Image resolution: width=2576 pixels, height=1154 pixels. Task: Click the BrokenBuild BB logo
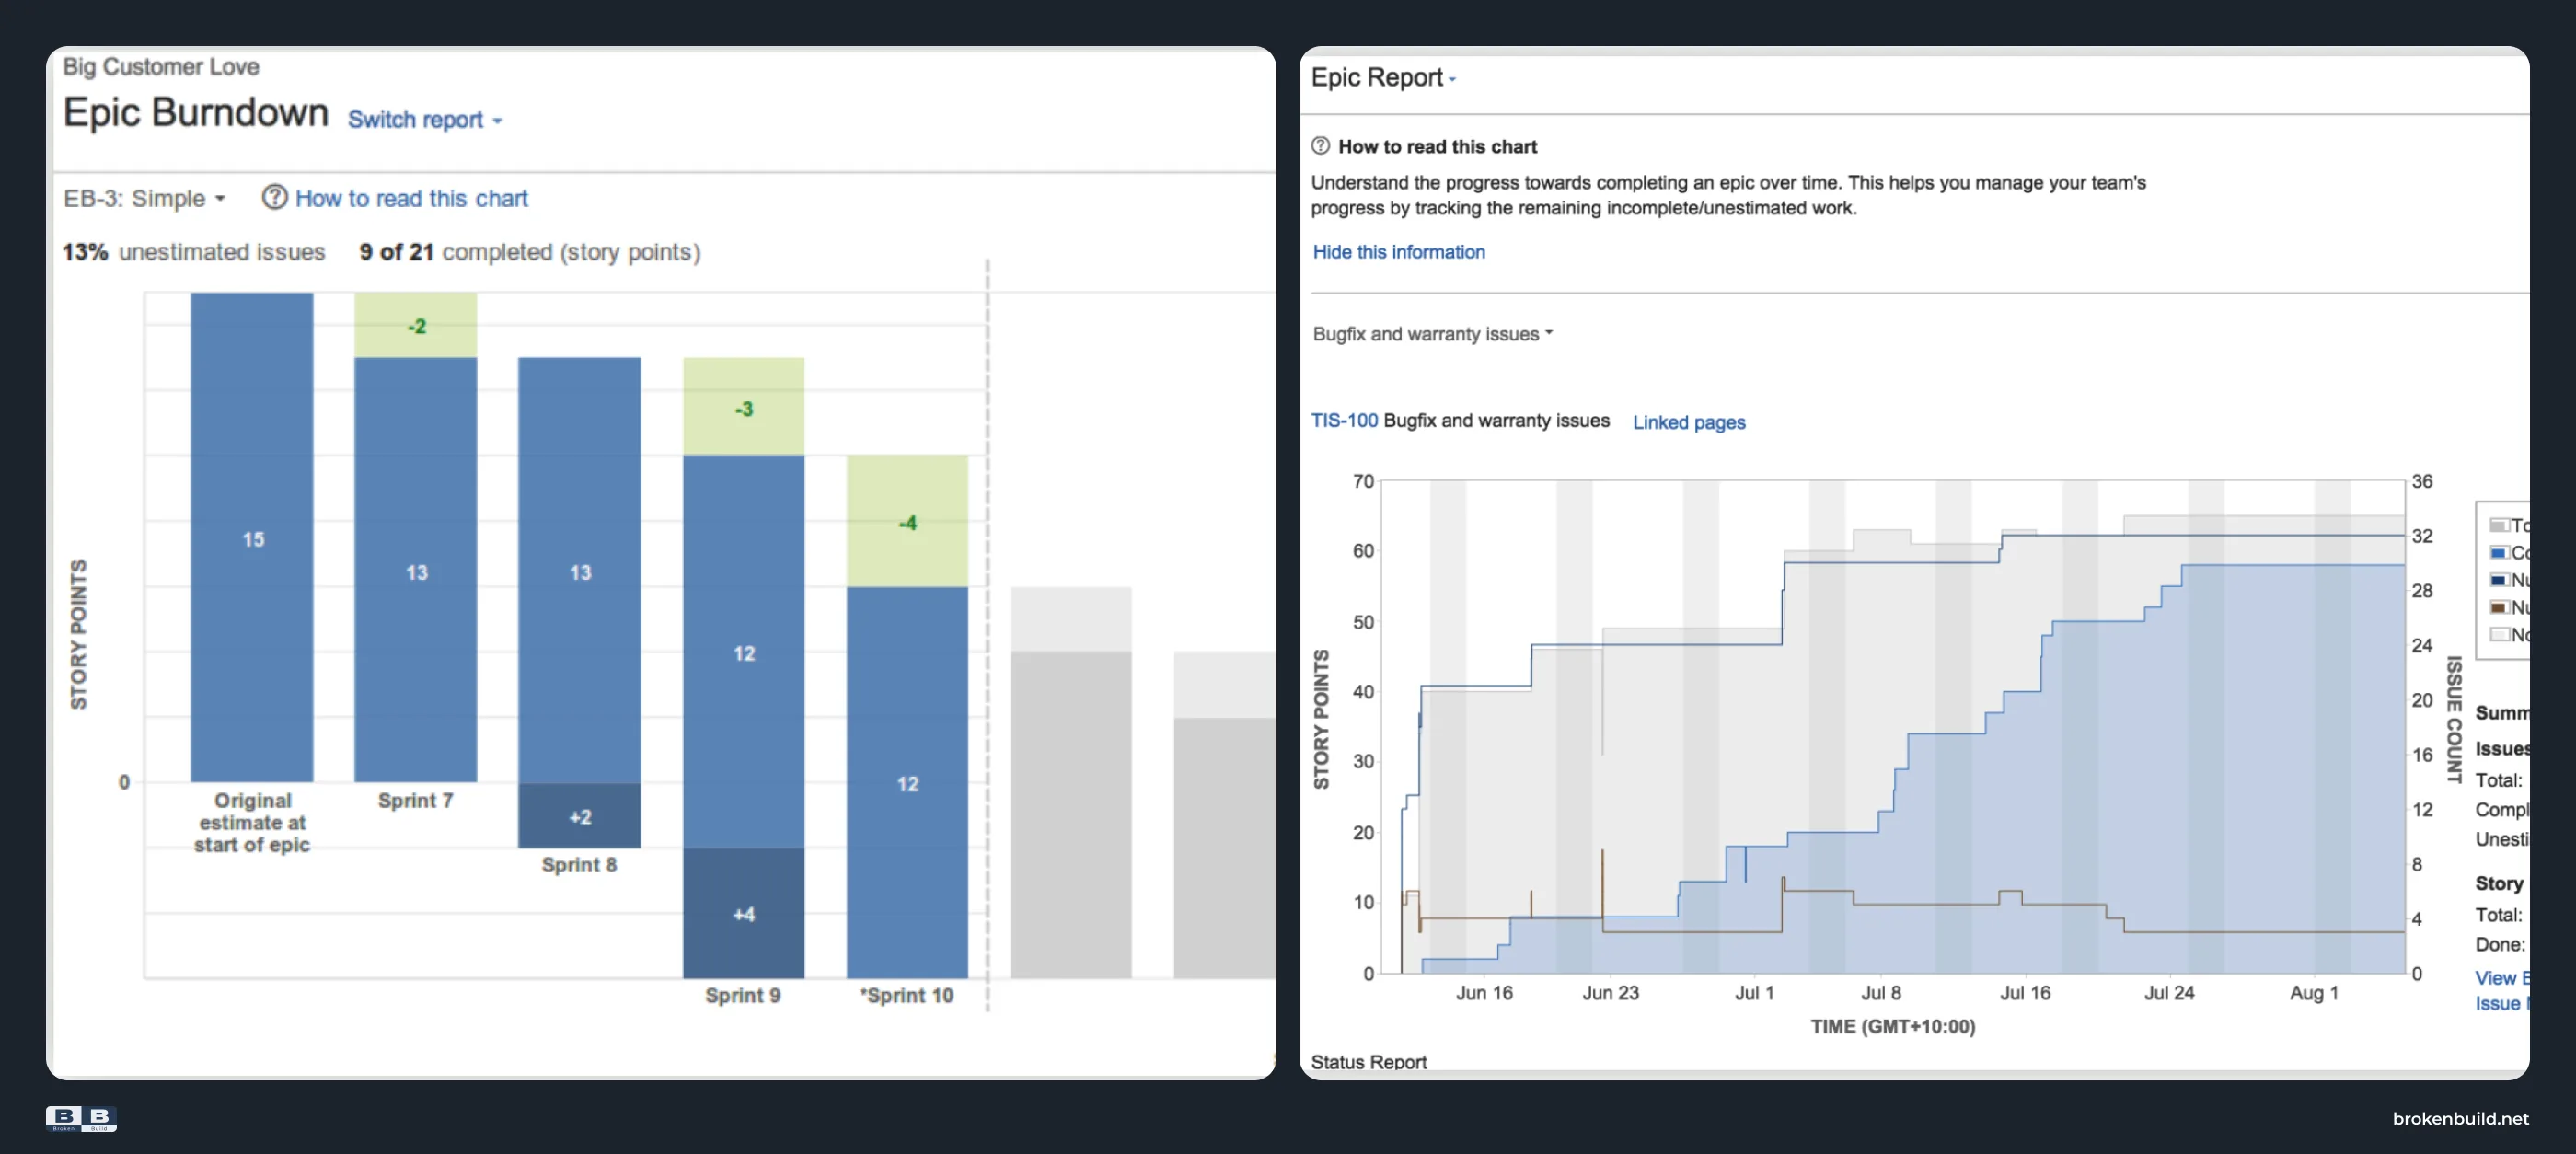[81, 1118]
